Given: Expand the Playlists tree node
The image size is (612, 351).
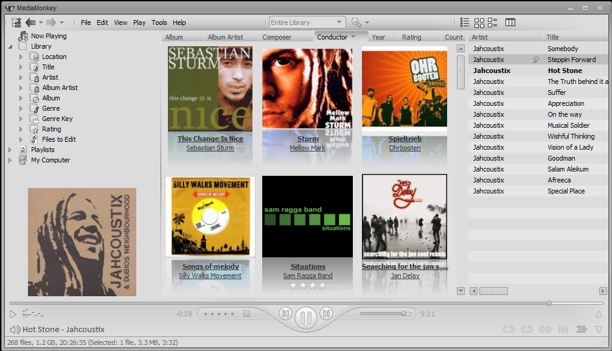Looking at the screenshot, I should [x=10, y=150].
